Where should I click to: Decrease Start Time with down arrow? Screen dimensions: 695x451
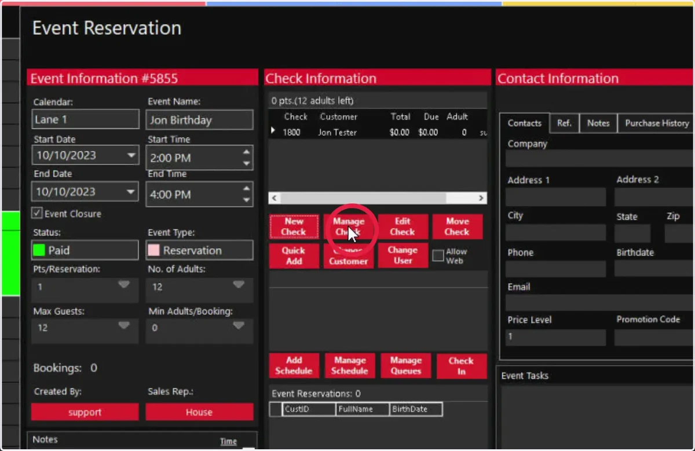247,164
